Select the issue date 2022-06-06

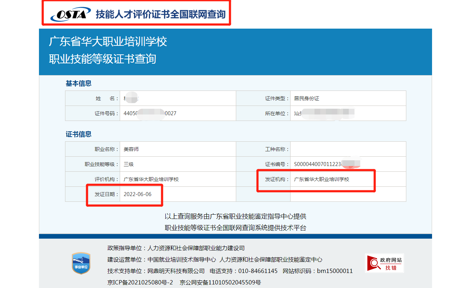pos(138,194)
